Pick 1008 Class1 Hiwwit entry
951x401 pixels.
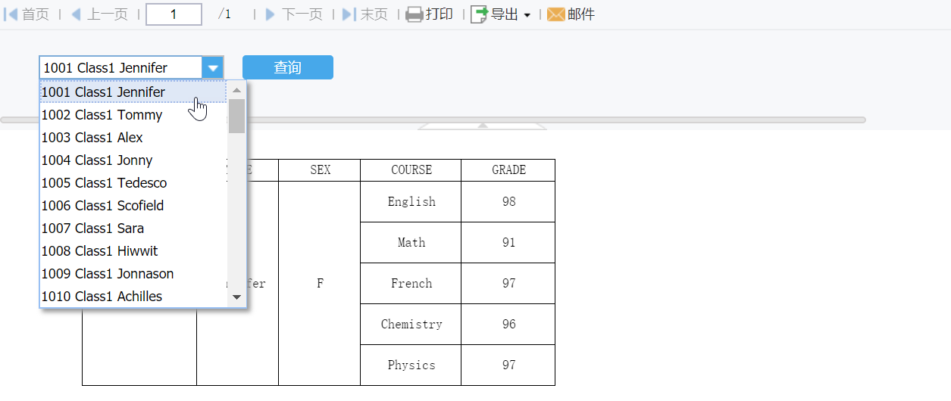(100, 251)
